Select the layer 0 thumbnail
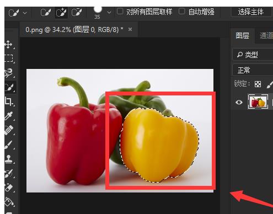273x214 pixels. (258, 101)
